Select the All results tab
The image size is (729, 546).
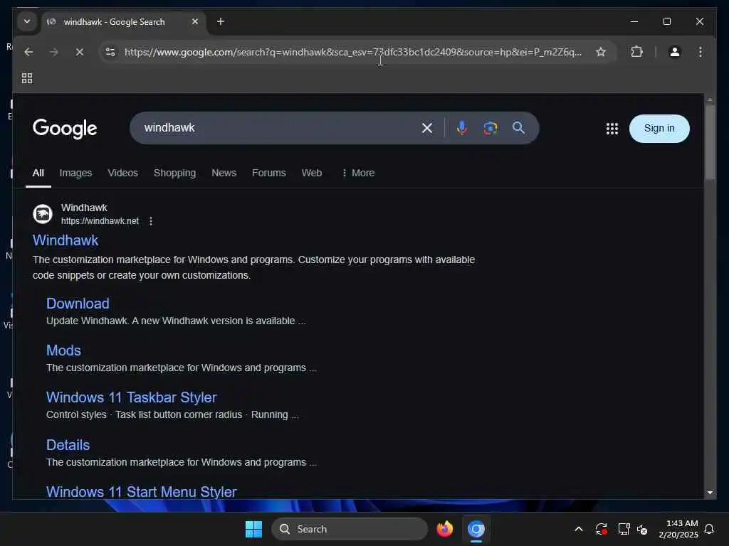coord(38,173)
